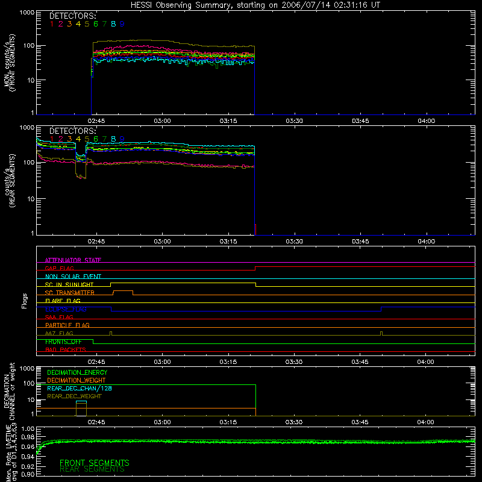This screenshot has width=482, height=482.
Task: Select the 'SC_IN_SUNLIGHT' flag label
Action: 69,284
